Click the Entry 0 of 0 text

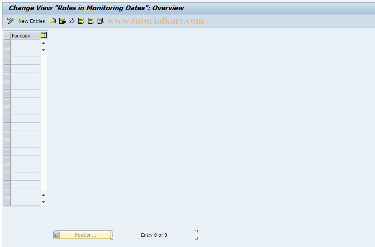pos(154,235)
